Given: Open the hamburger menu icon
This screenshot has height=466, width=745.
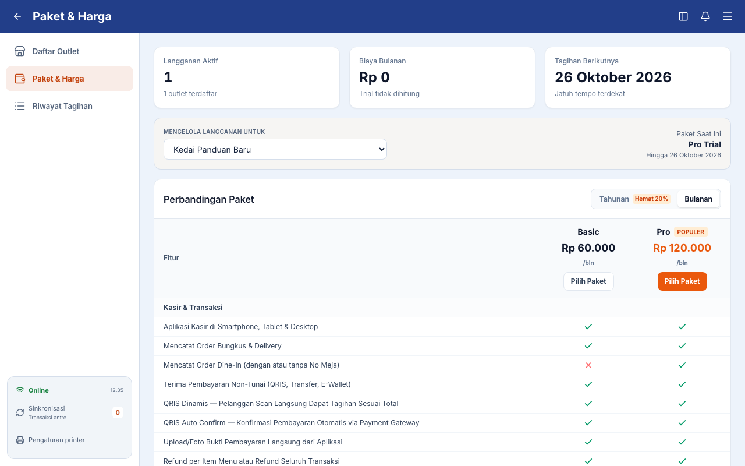Looking at the screenshot, I should click(x=728, y=16).
